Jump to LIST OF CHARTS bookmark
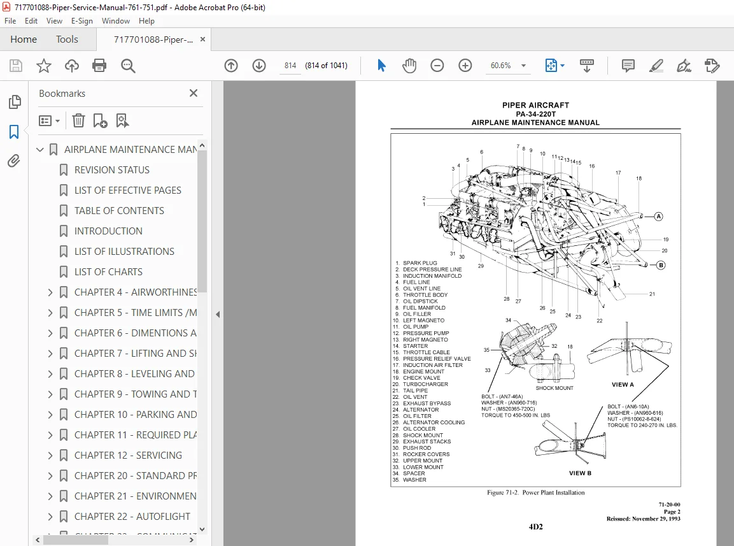The height and width of the screenshot is (546, 734). (x=108, y=272)
